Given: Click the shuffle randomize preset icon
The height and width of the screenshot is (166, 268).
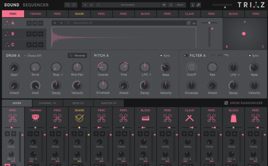Looking at the screenshot, I should [170, 5].
